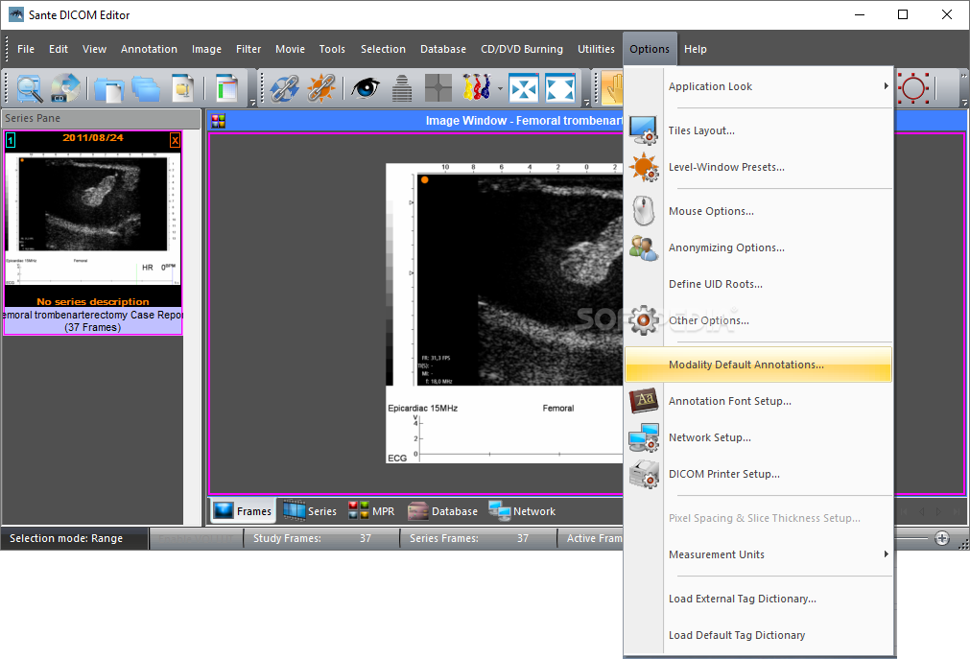This screenshot has height=659, width=970.
Task: Switch to the Database tab
Action: point(443,511)
